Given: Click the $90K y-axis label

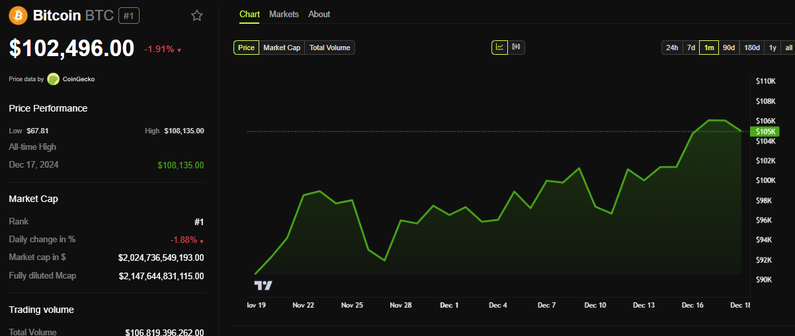Looking at the screenshot, I should pyautogui.click(x=764, y=279).
